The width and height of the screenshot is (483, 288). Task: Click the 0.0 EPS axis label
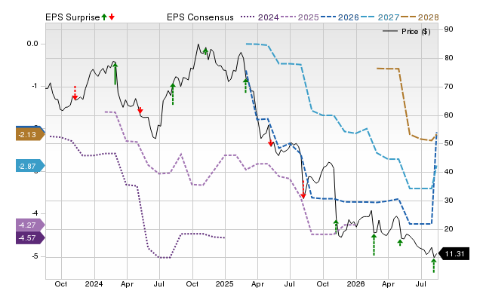pyautogui.click(x=32, y=44)
